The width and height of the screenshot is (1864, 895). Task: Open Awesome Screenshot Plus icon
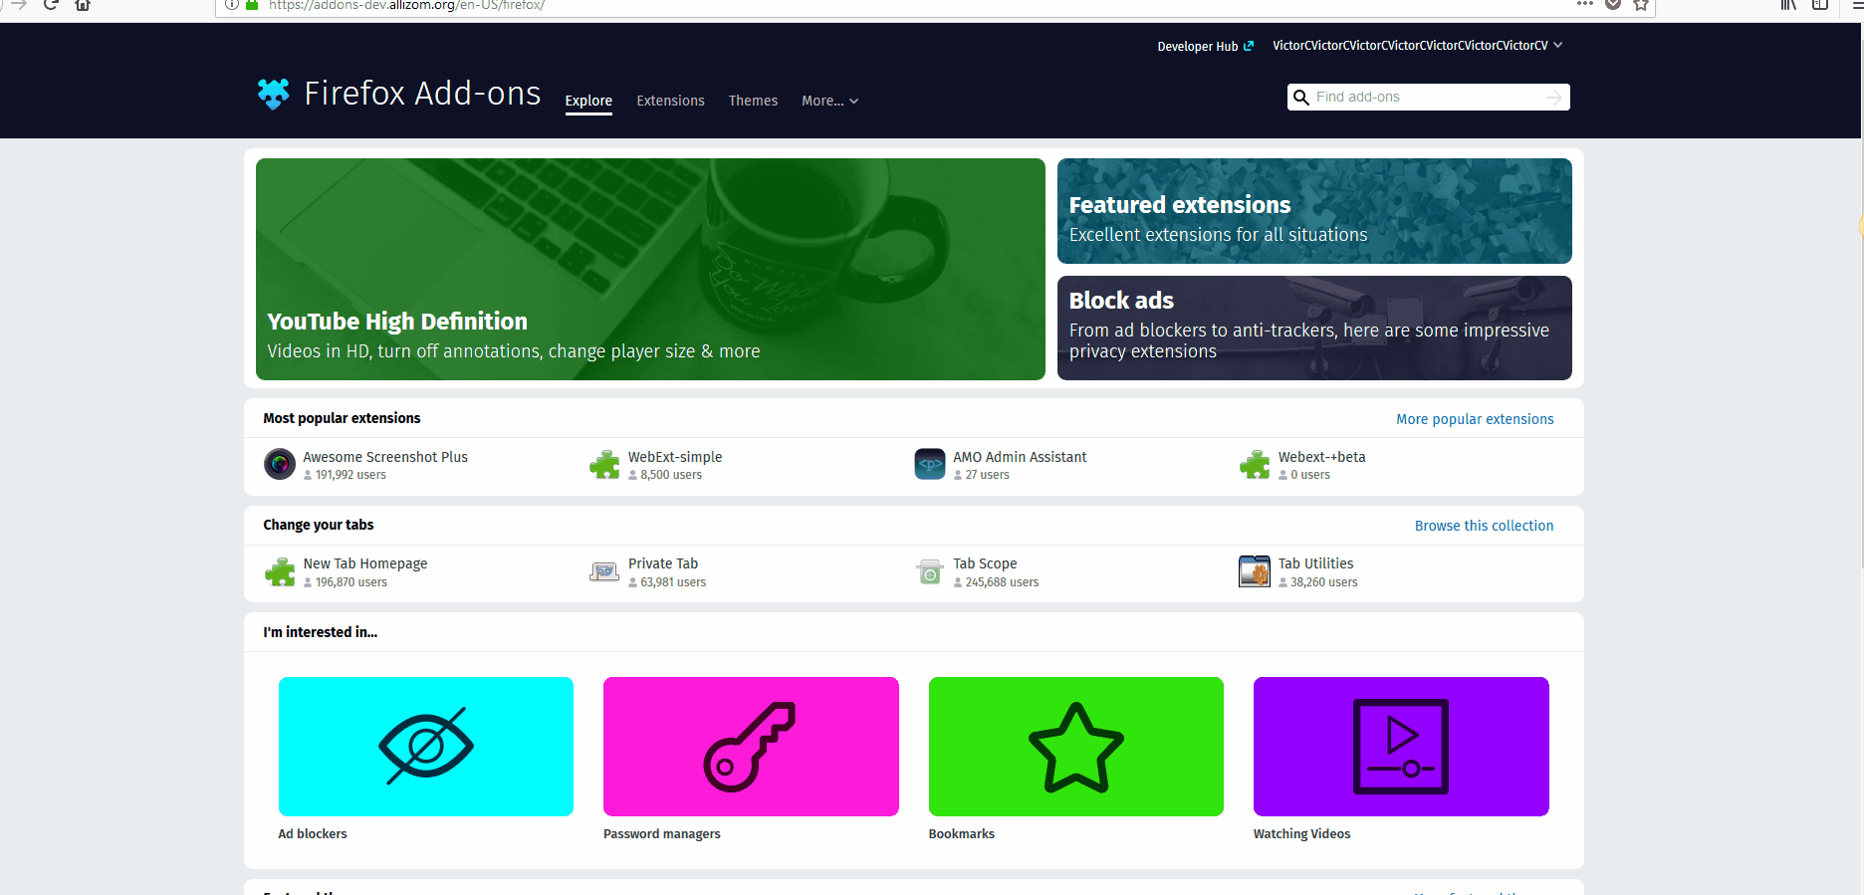coord(280,464)
